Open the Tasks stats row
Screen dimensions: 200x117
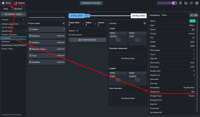pyautogui.click(x=47, y=56)
